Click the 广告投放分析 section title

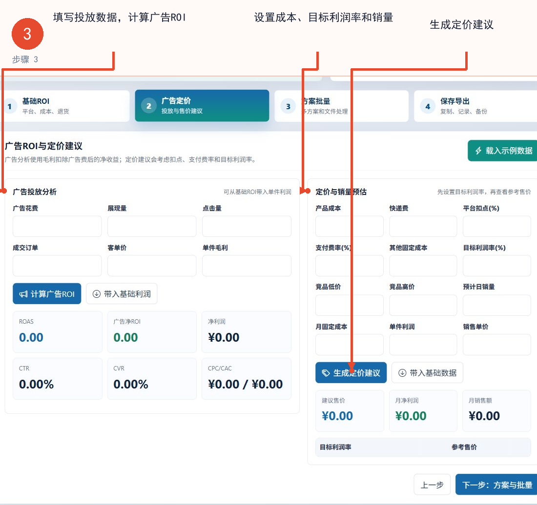35,192
